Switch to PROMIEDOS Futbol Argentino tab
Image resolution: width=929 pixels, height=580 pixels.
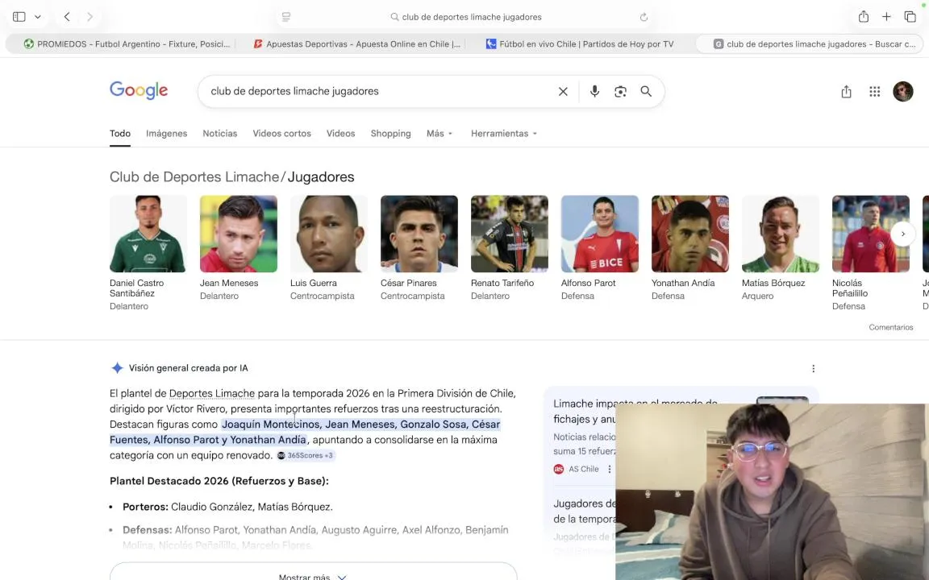coord(127,43)
